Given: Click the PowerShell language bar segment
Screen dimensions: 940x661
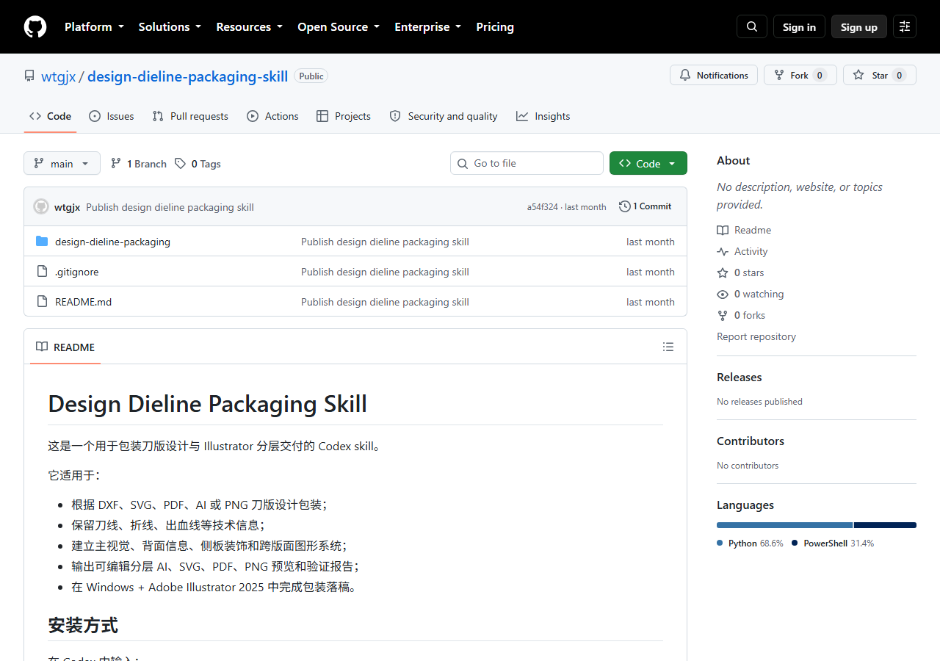Looking at the screenshot, I should (x=886, y=525).
